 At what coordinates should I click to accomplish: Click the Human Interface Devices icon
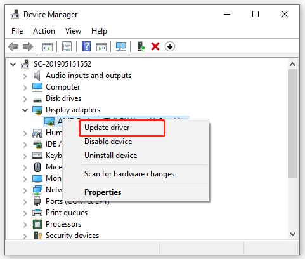pos(37,133)
